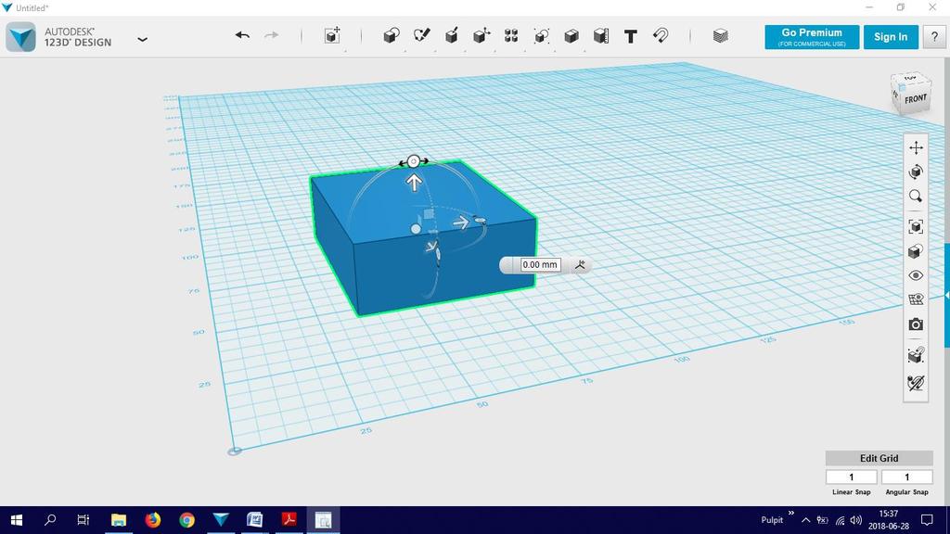950x534 pixels.
Task: Open the notifications action center
Action: coord(927,520)
